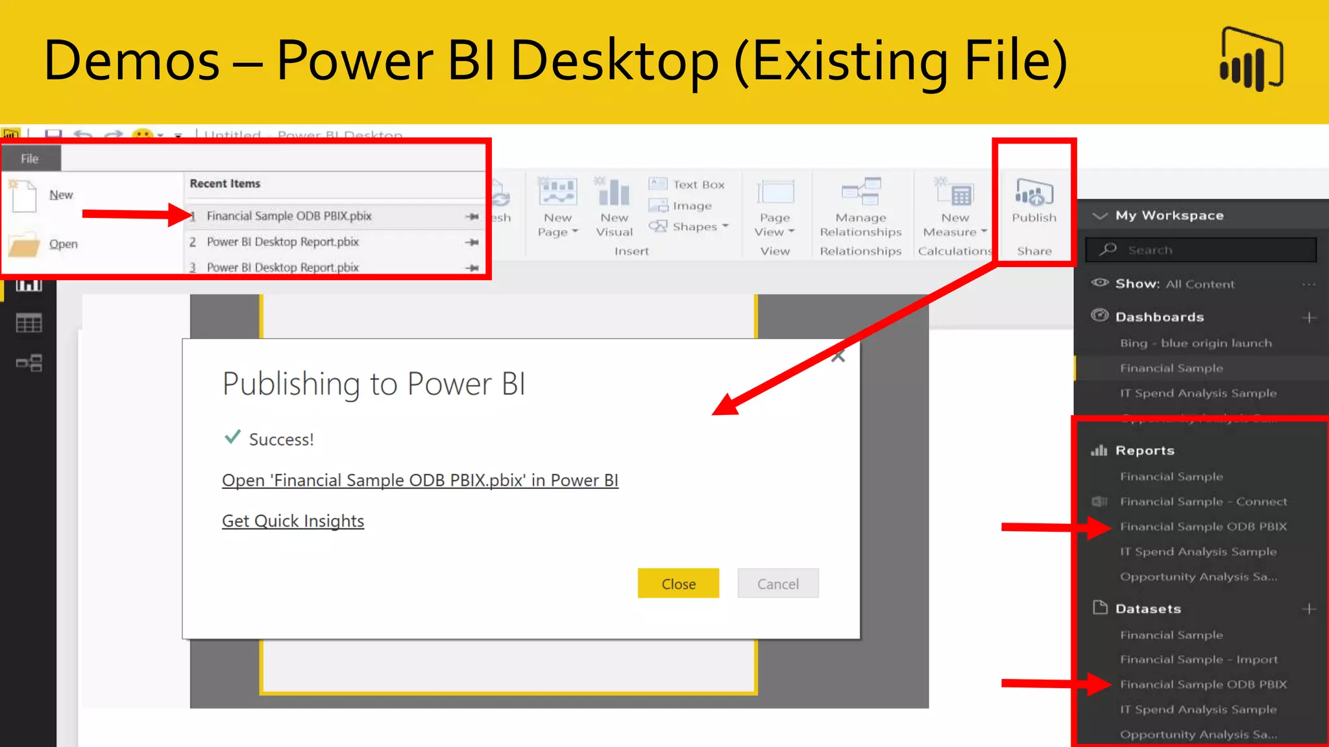Switch to the Relationships view sidebar icon

click(29, 362)
